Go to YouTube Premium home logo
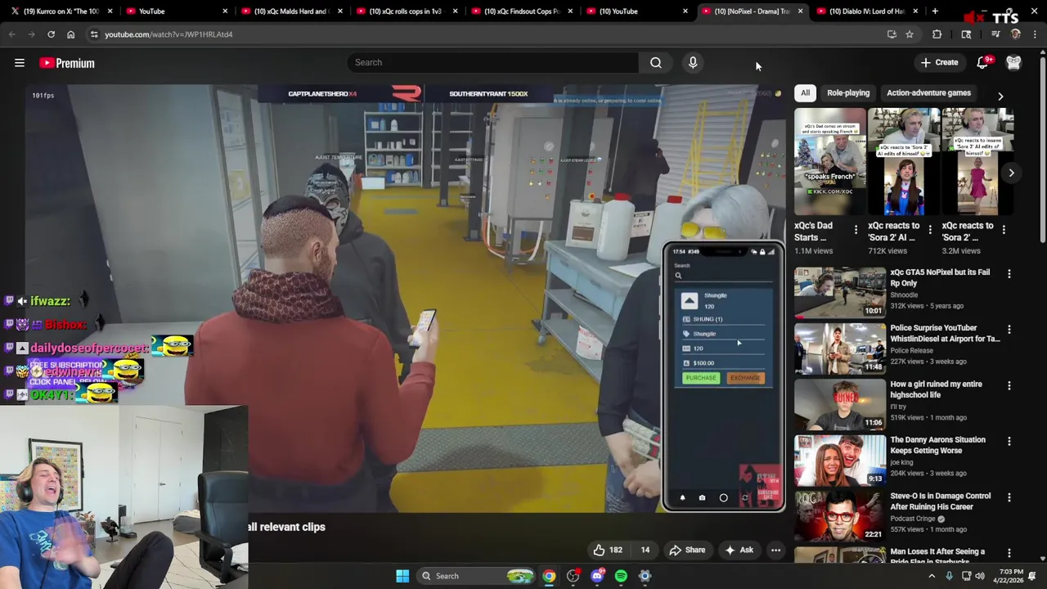 click(x=67, y=63)
